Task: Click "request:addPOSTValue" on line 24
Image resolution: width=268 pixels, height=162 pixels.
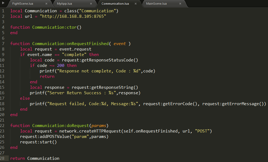Action: pos(45,137)
